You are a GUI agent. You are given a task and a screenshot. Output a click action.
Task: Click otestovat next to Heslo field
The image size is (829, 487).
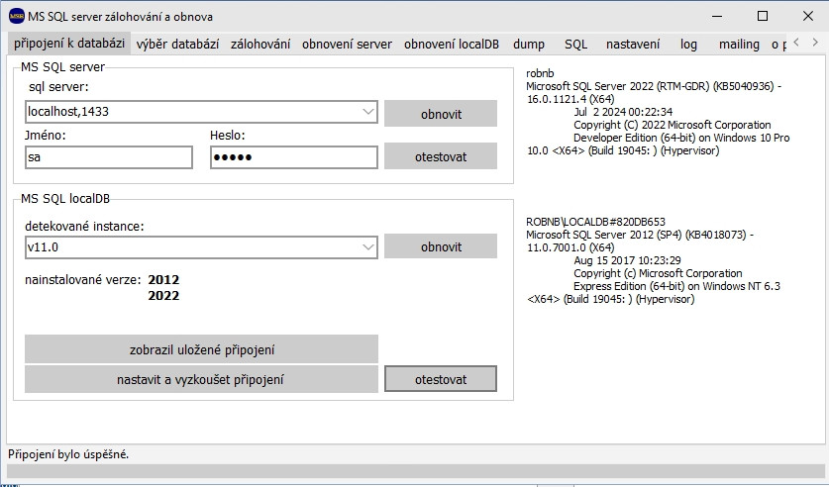click(441, 156)
